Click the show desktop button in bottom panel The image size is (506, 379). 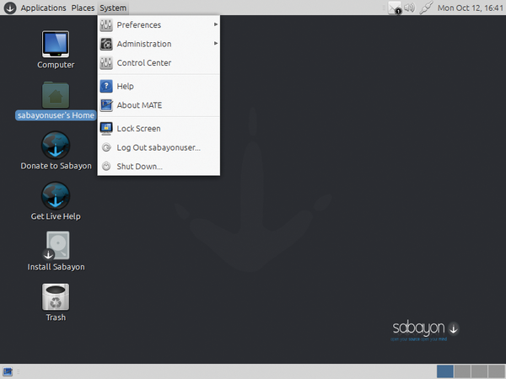(x=8, y=371)
